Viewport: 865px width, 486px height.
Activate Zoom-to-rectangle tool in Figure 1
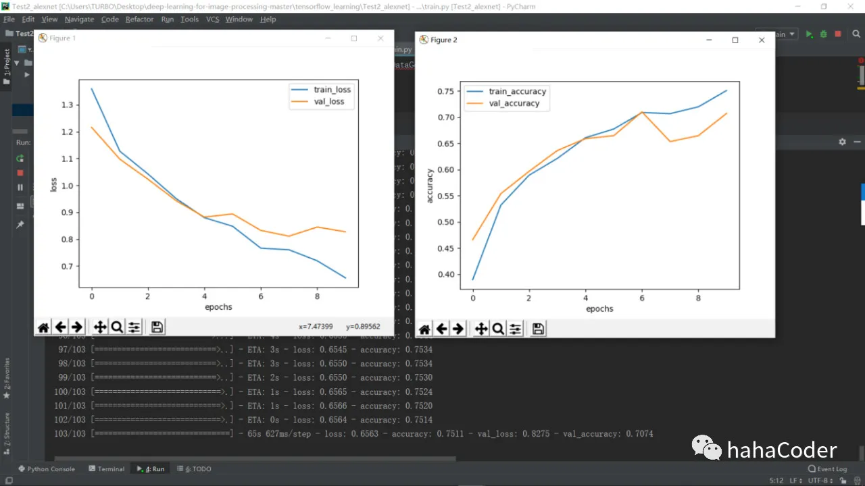point(117,327)
